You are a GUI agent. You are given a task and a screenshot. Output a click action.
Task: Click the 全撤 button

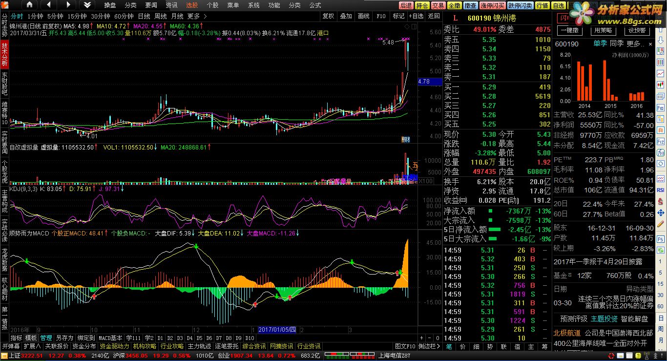tap(455, 5)
